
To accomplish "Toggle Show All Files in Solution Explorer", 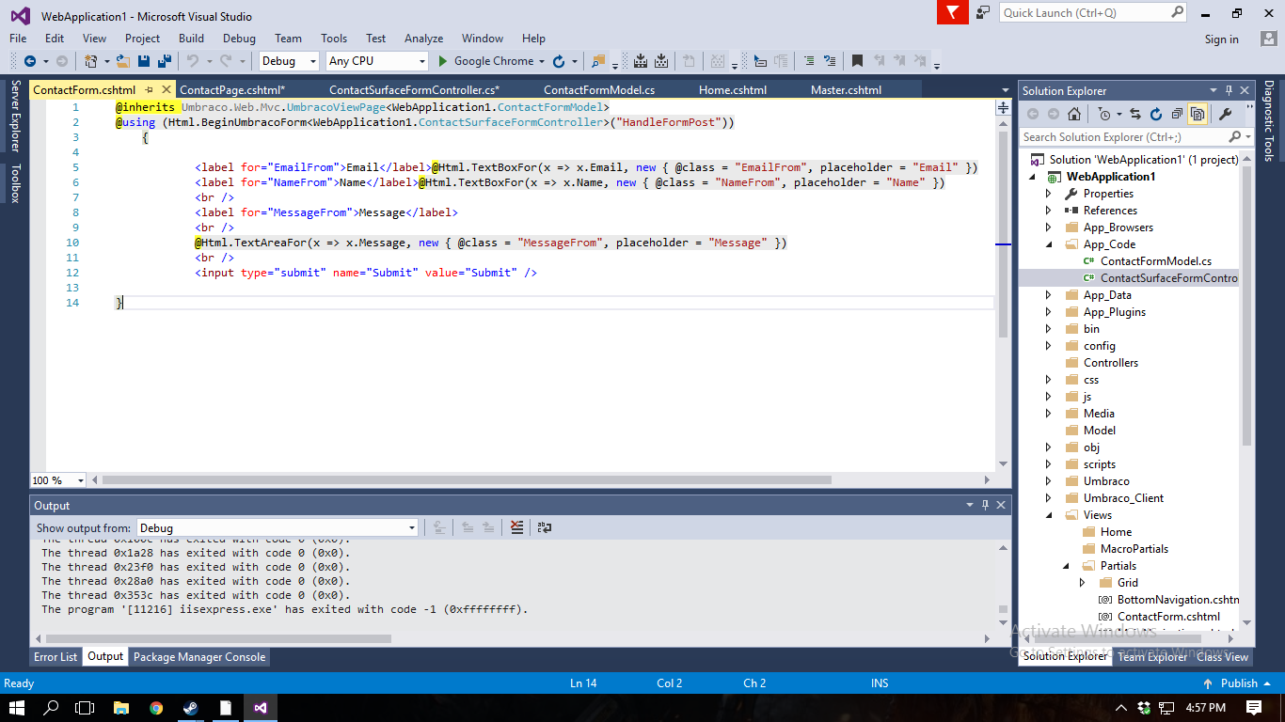I will tap(1198, 114).
